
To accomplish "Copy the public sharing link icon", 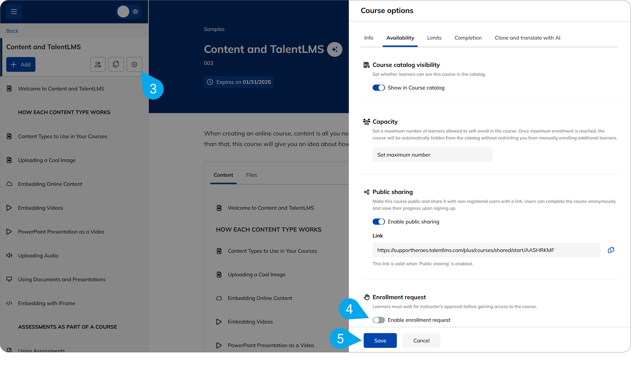I will click(x=611, y=250).
